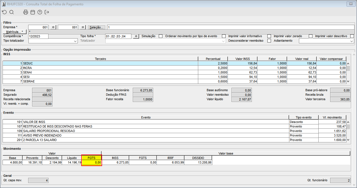Expand the Adiantamento dropdown
Screen dimensions: 357x188
click(x=326, y=41)
